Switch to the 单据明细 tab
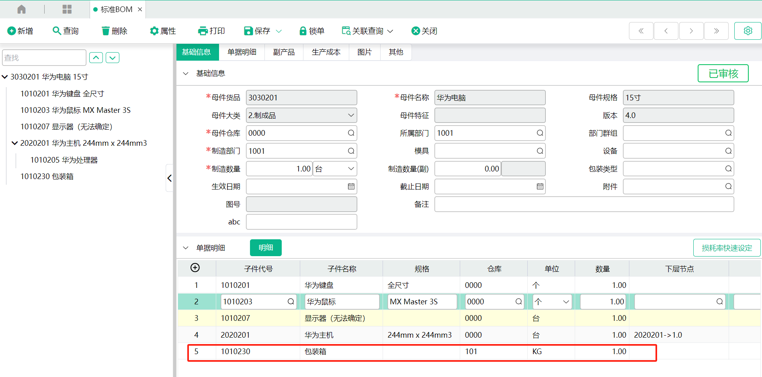This screenshot has width=762, height=377. (242, 52)
